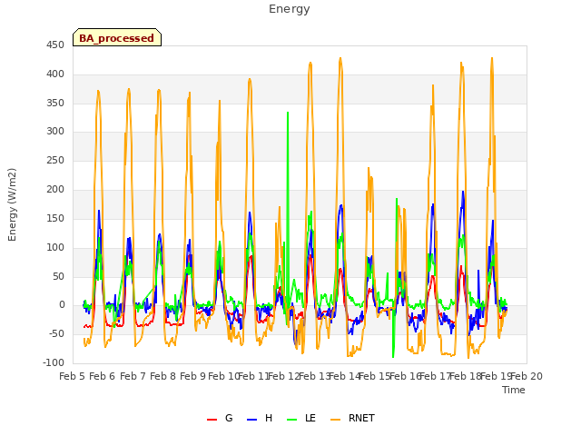This screenshot has width=581, height=436.
Task: Select the BA_processed annotation label
Action: pyautogui.click(x=117, y=38)
